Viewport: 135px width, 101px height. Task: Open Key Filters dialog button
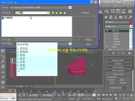[88, 99]
